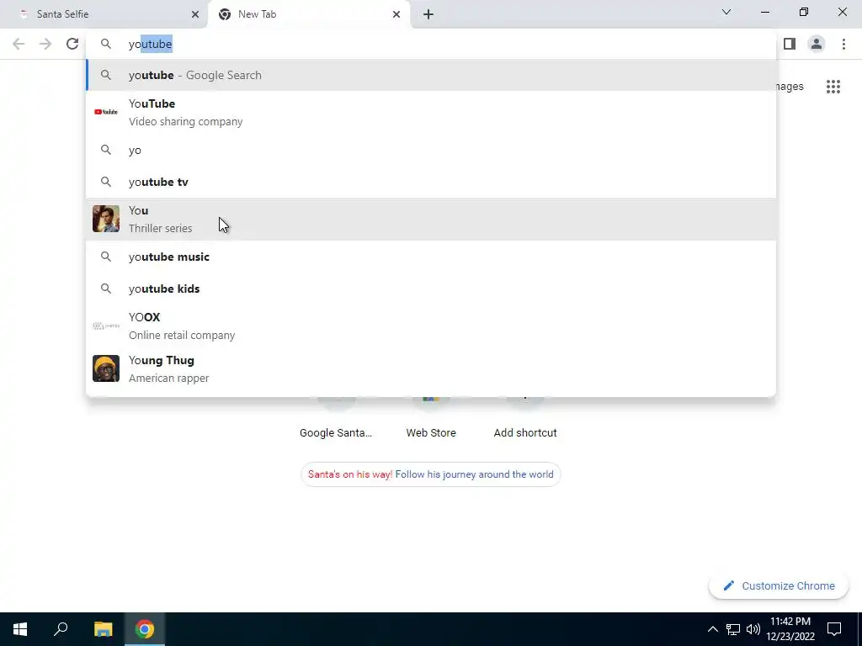Click magnifier icon beside 'youtube music'

105,257
